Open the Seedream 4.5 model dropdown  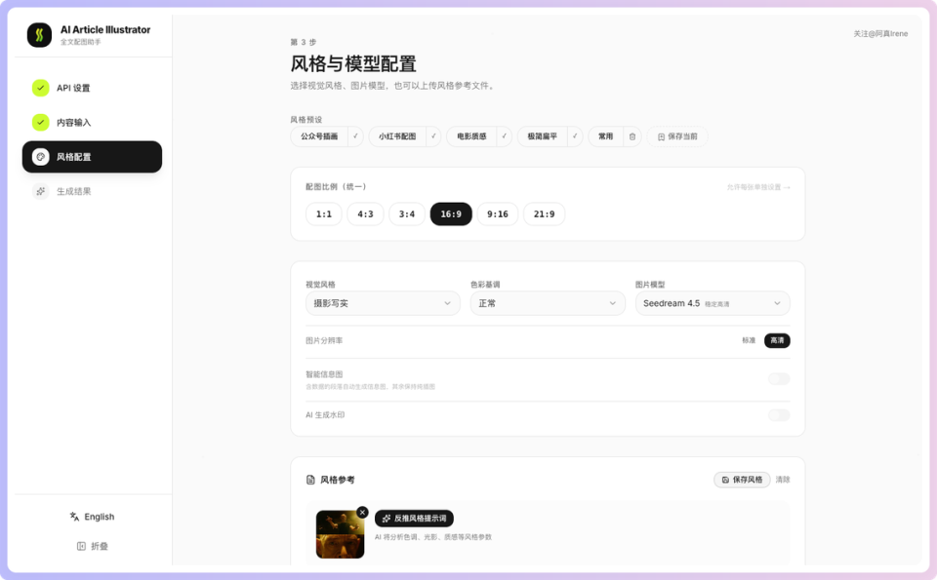(713, 303)
